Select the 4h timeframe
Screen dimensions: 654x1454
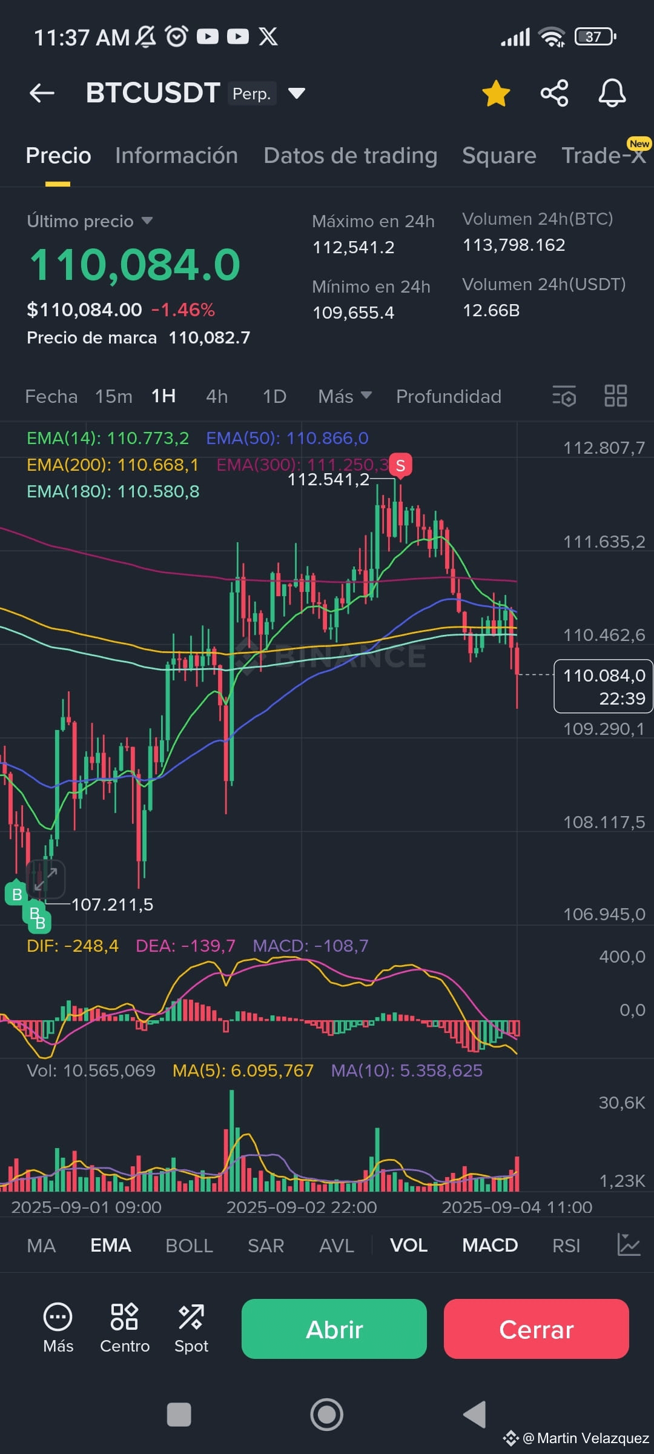click(x=217, y=396)
